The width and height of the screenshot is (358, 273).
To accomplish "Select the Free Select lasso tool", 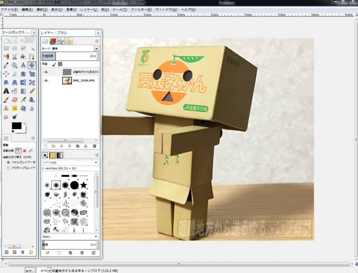I will [23, 48].
